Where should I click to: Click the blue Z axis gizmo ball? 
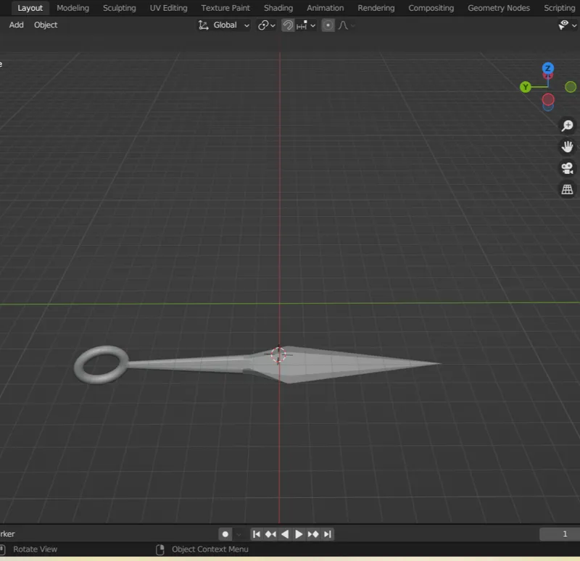(548, 68)
